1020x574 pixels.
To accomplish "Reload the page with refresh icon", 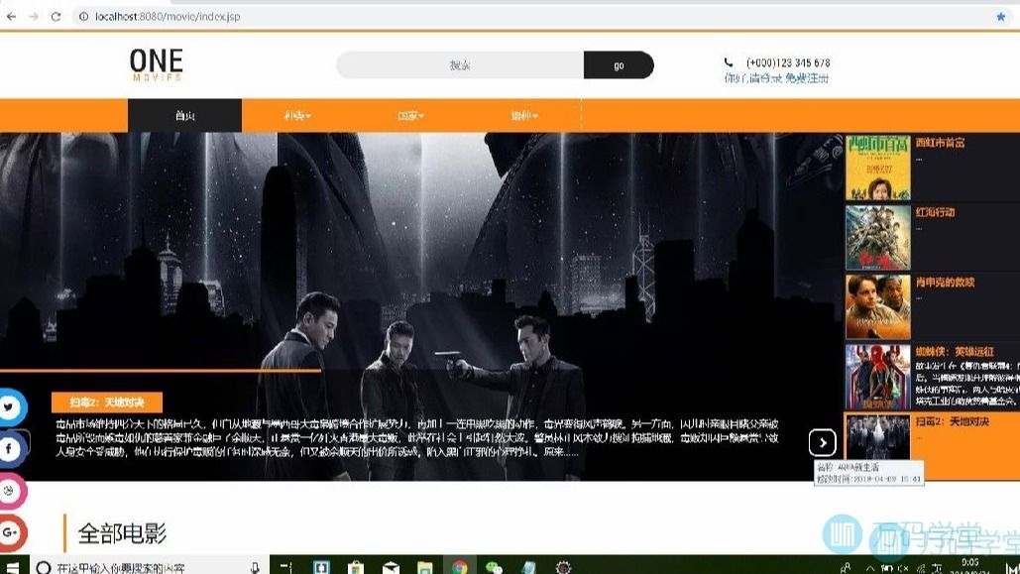I will pyautogui.click(x=56, y=16).
